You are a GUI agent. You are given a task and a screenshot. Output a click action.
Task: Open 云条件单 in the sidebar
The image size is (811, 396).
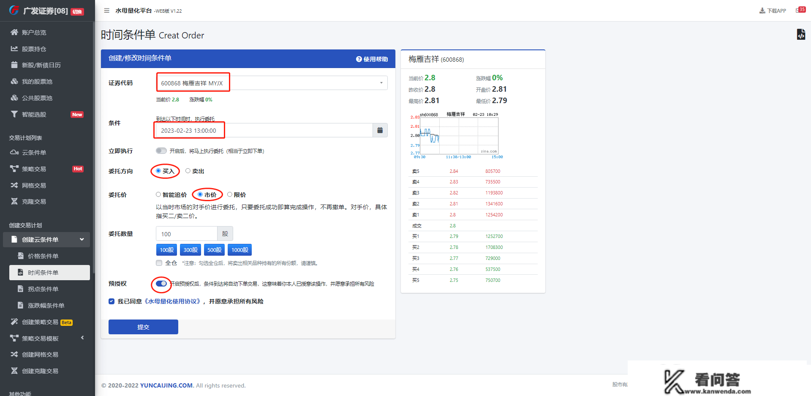coord(47,152)
